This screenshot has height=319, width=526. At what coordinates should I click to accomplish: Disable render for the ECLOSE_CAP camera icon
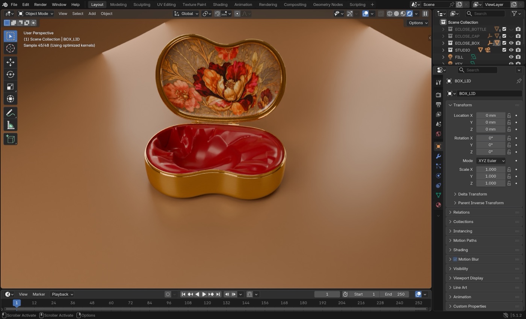point(518,36)
